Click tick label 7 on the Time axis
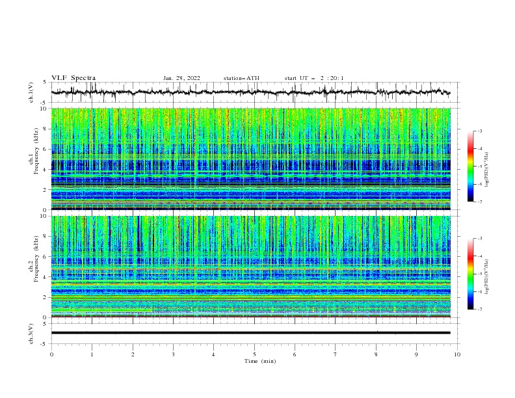The height and width of the screenshot is (398, 515). 336,354
